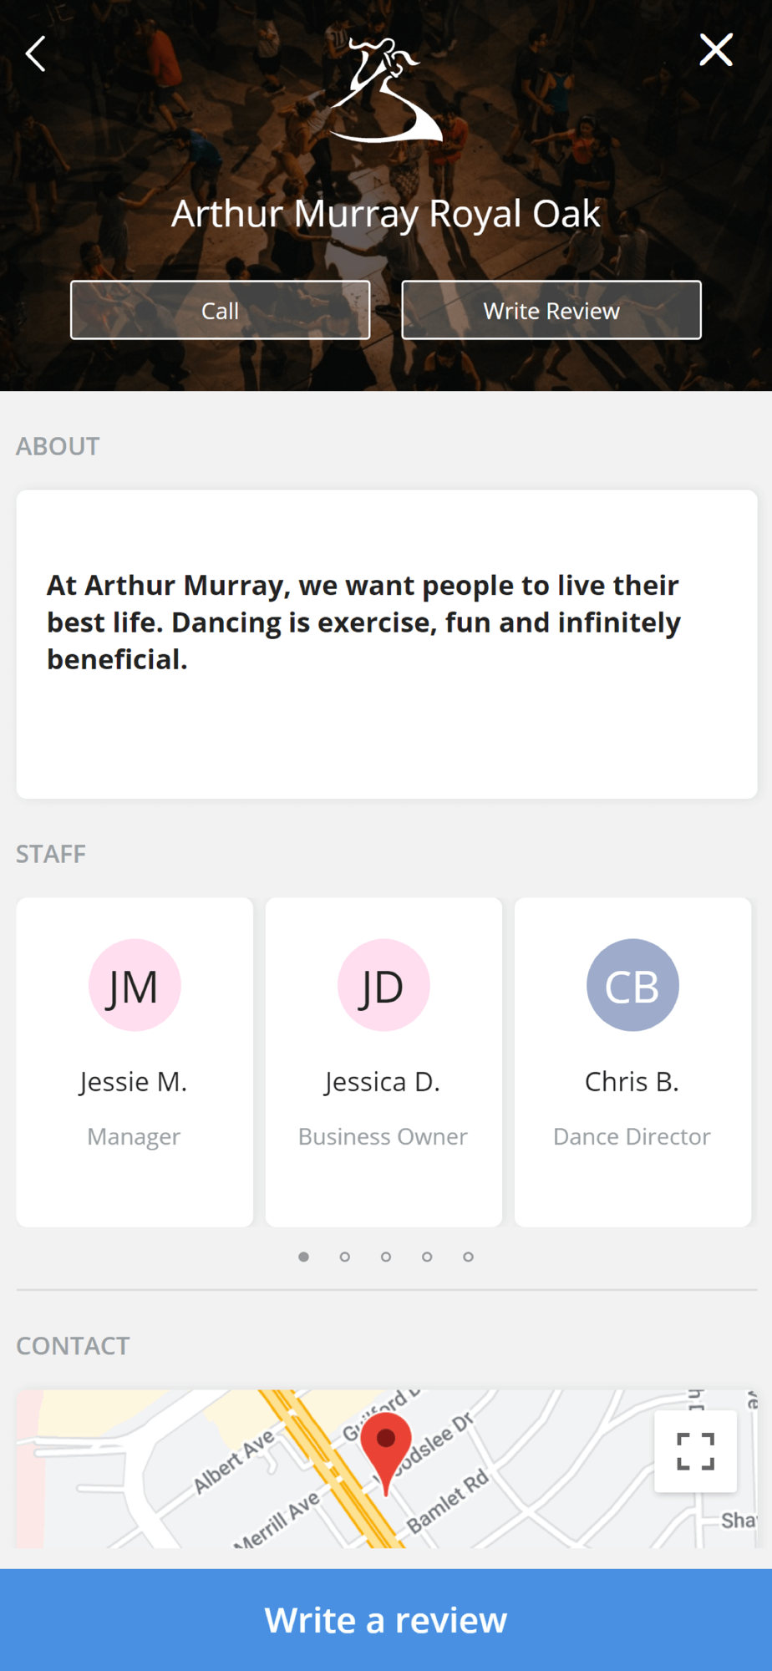Go to first staff carousel page dot
This screenshot has width=772, height=1671.
303,1257
